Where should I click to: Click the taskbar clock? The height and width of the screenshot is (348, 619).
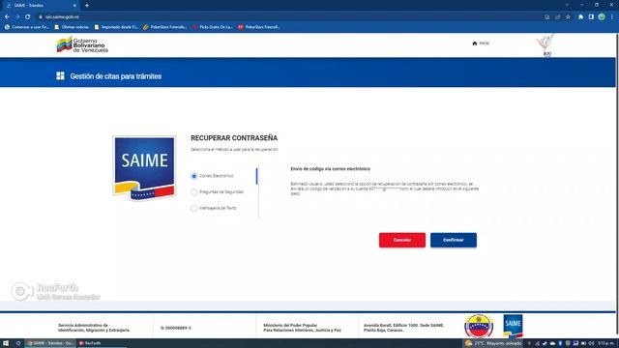606,343
